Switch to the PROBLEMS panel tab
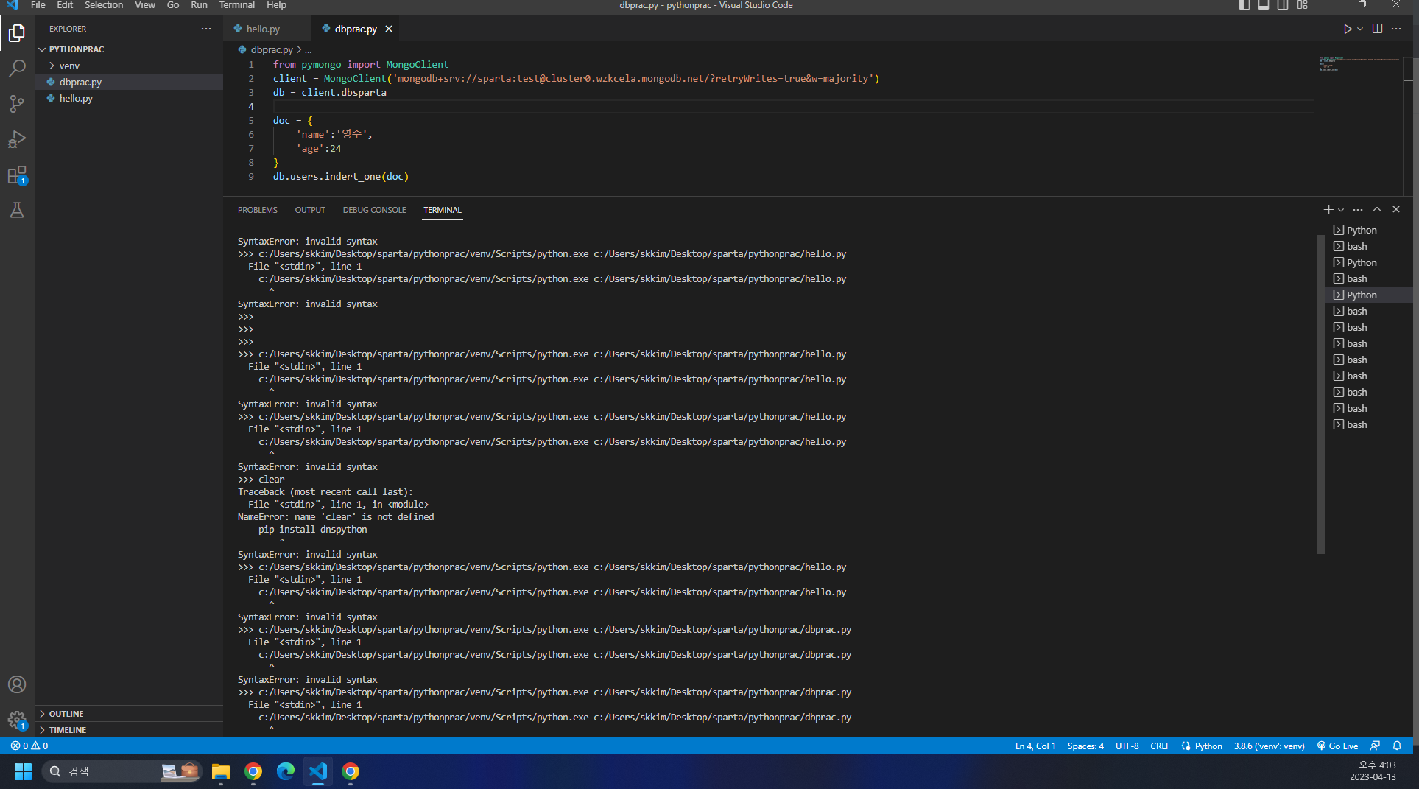This screenshot has height=789, width=1419. [x=258, y=210]
